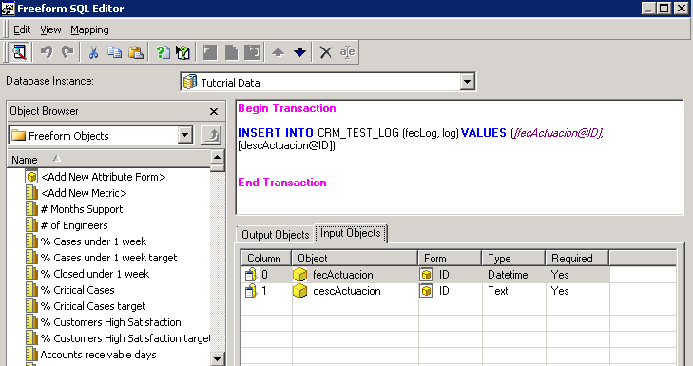Image resolution: width=693 pixels, height=366 pixels.
Task: Select Accounts receivable days metric
Action: click(98, 355)
